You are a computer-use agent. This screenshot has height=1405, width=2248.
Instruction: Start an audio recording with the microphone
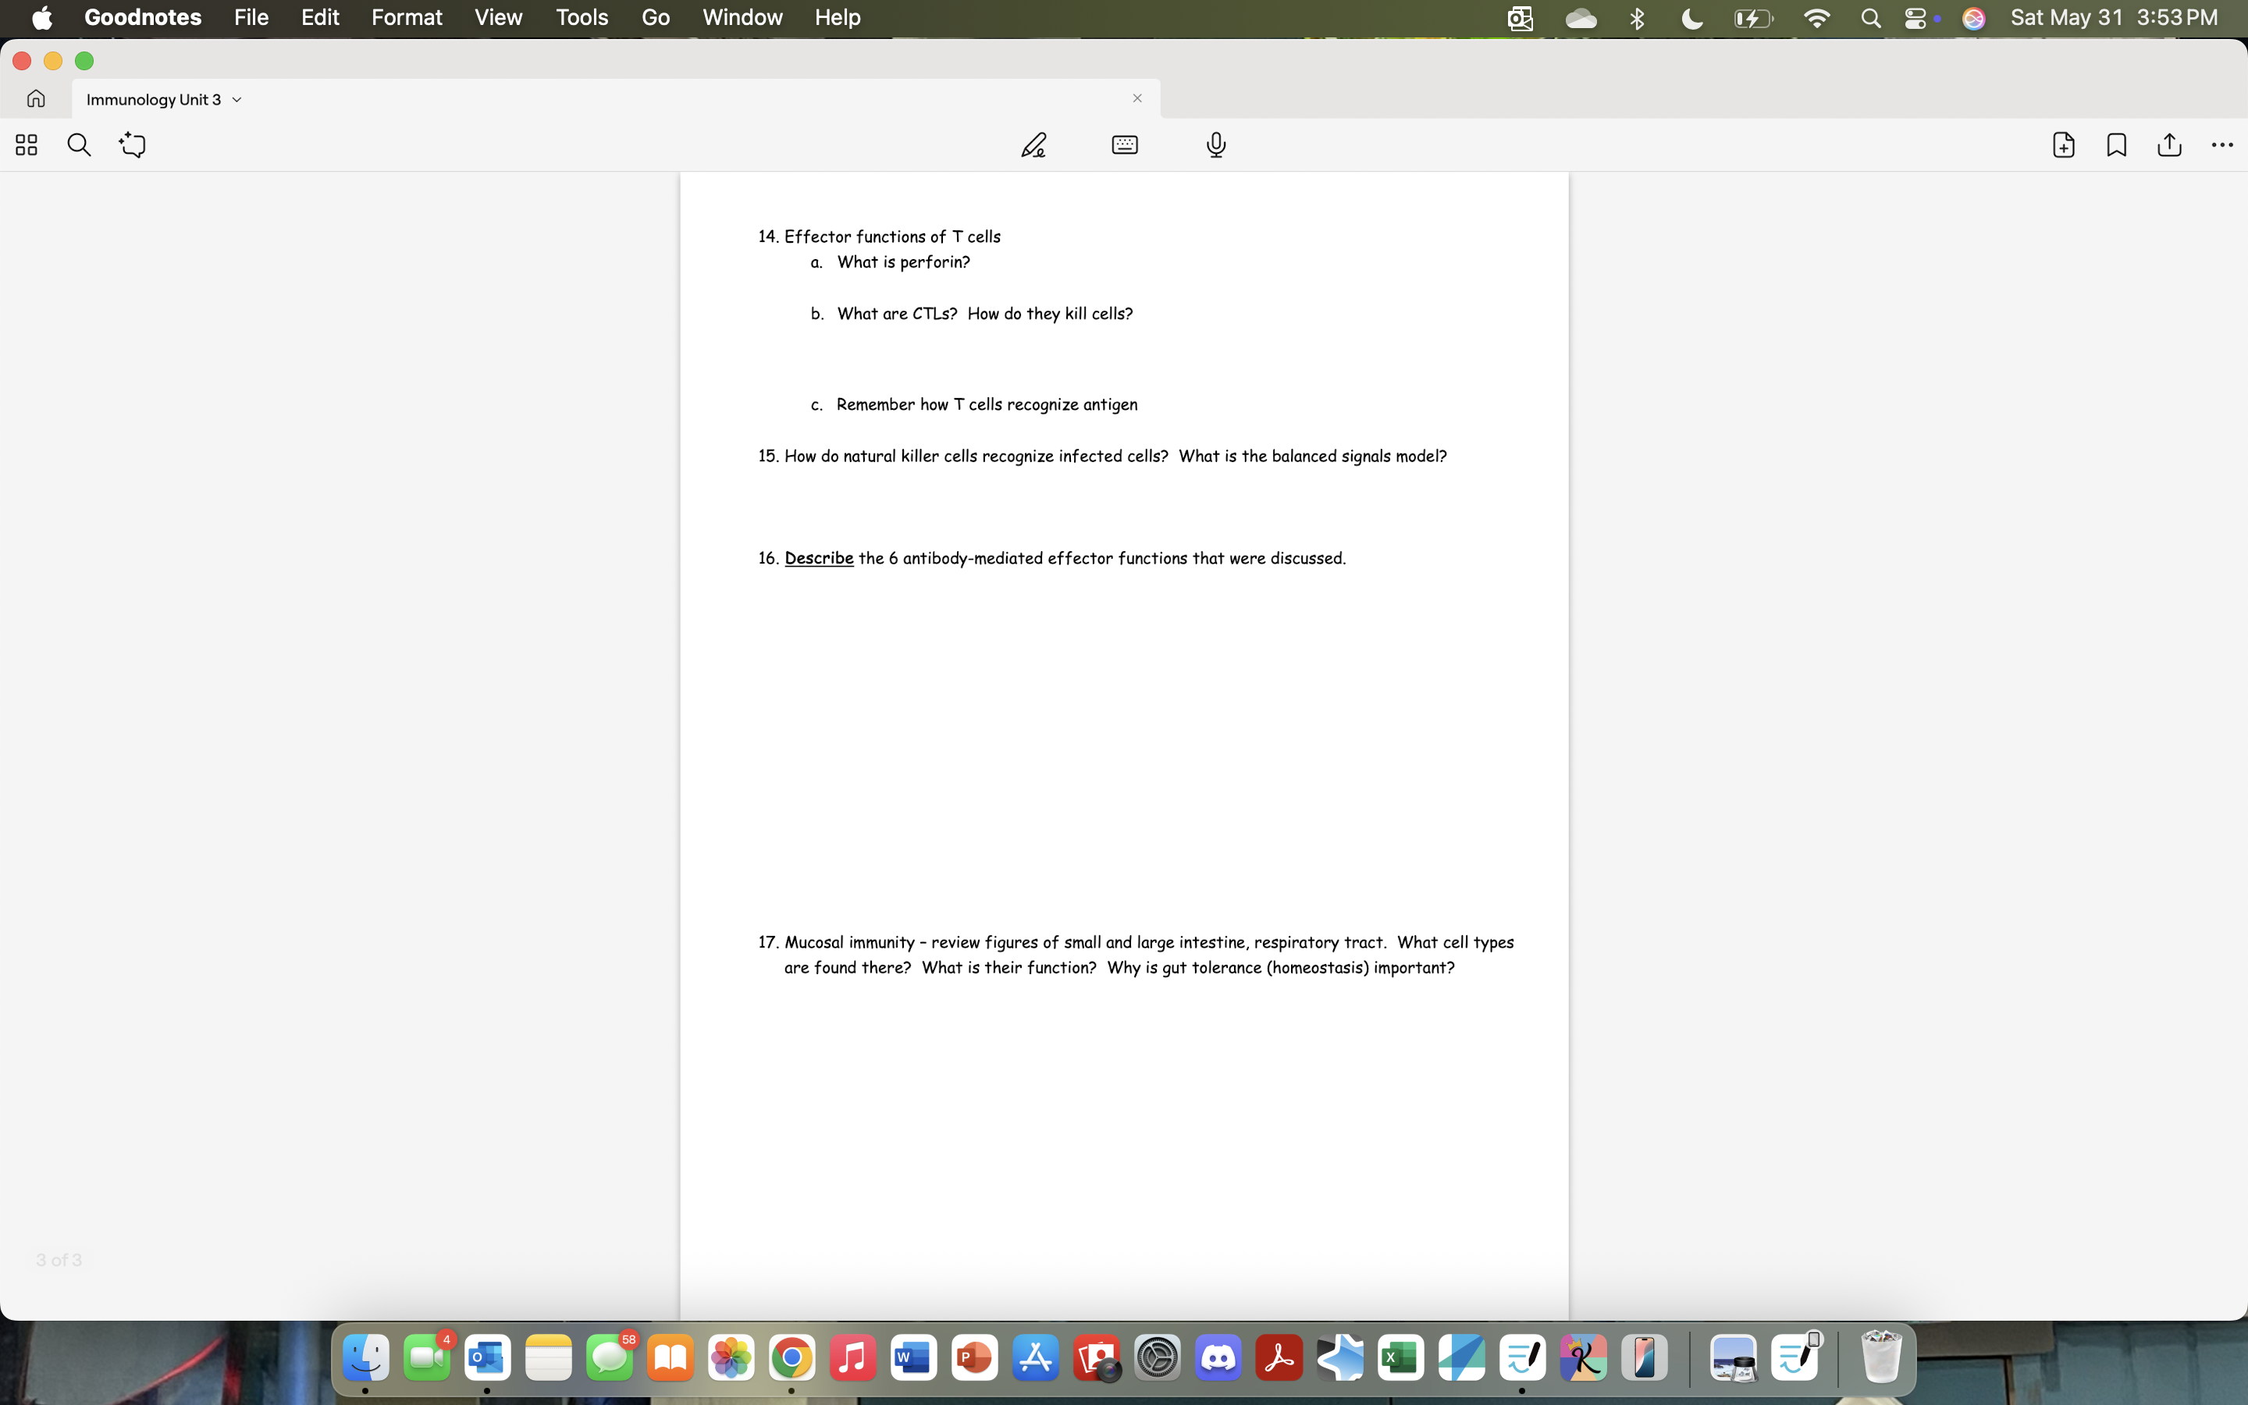coord(1215,145)
